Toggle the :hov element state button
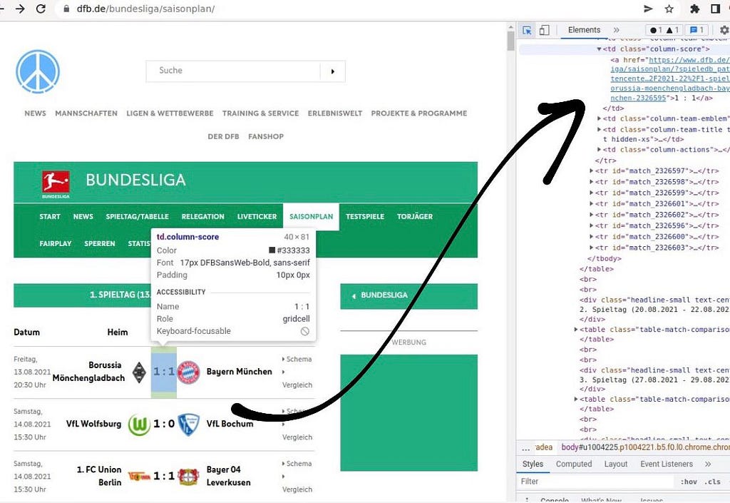The image size is (730, 503). 689,482
